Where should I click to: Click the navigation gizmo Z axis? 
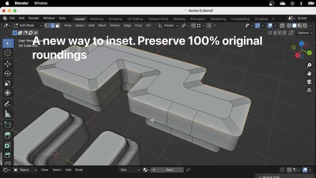pyautogui.click(x=302, y=44)
